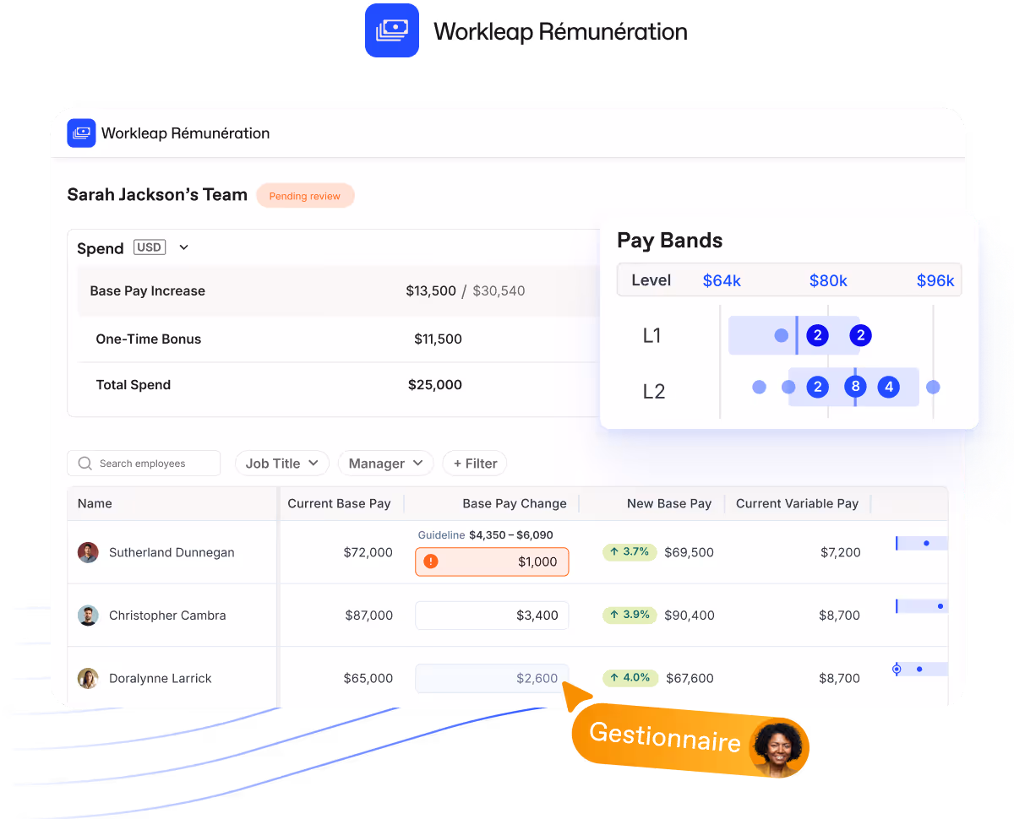Click the 3.9% increase badge
1014x819 pixels.
(629, 615)
